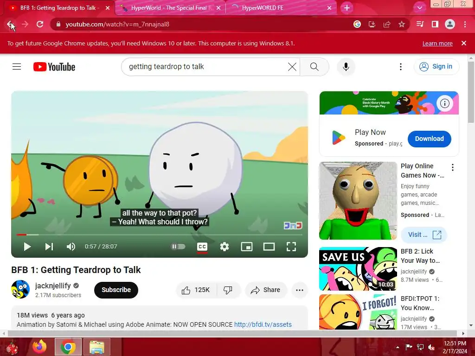Activate the miniplayer icon
The width and height of the screenshot is (475, 356).
coord(247,247)
